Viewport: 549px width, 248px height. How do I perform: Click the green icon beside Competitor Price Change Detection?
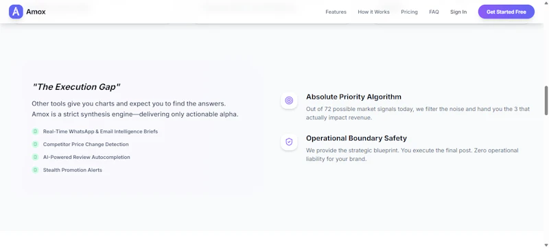[35, 145]
